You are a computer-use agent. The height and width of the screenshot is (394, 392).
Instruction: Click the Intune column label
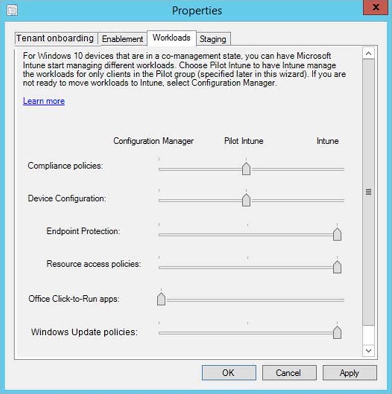[x=328, y=141]
